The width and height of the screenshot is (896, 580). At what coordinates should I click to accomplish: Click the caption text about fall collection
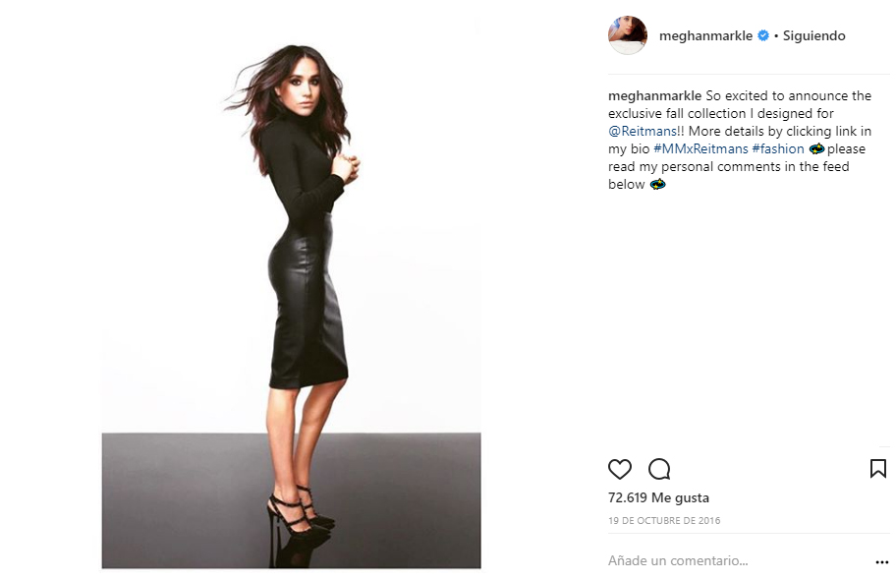tap(740, 140)
